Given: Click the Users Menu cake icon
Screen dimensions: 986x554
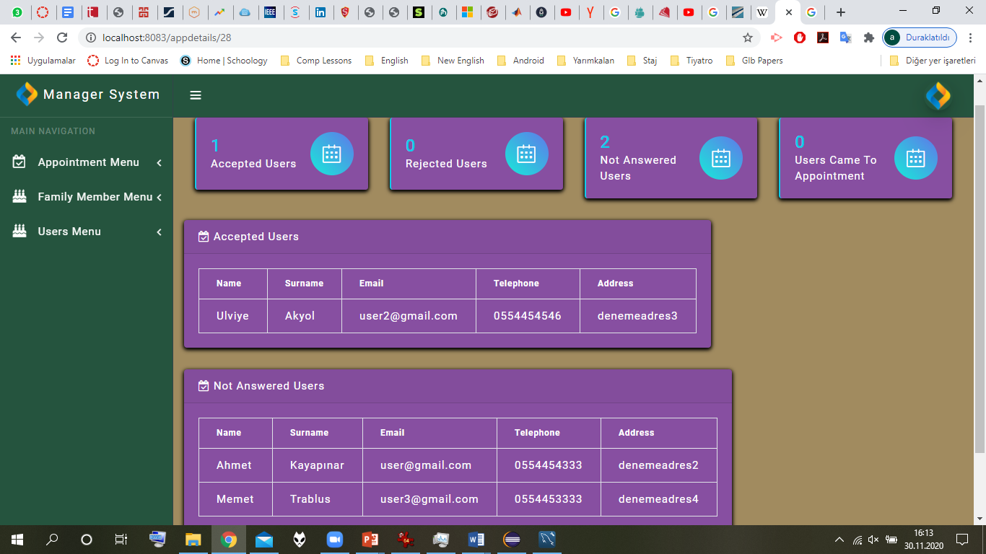Looking at the screenshot, I should [19, 232].
